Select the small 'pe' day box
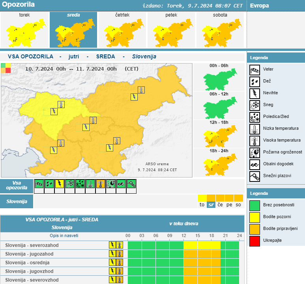 [229, 205]
